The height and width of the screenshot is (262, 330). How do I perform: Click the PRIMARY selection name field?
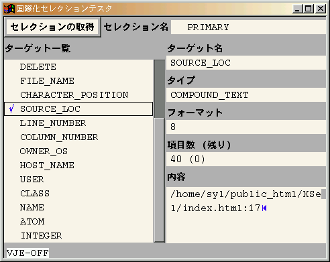coord(248,27)
